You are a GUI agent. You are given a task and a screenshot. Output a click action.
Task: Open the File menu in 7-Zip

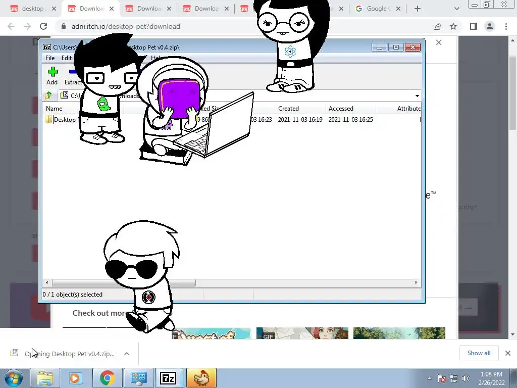coord(50,58)
